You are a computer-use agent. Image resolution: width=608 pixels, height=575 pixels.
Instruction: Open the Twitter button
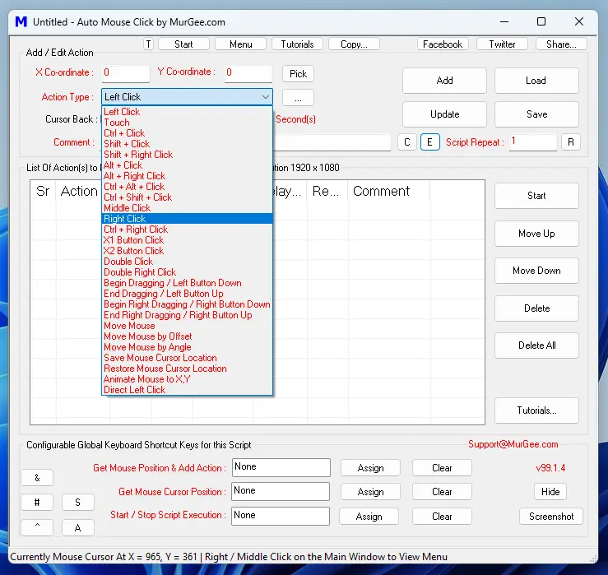click(x=502, y=44)
